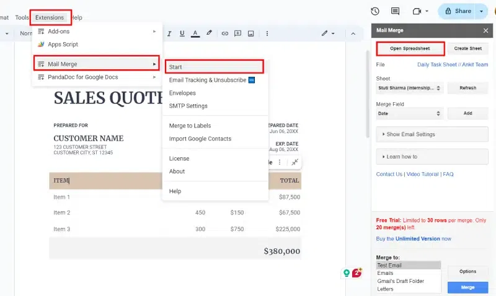Viewport: 496px width, 296px height.
Task: Click Buy the Unlimited Version link
Action: pos(414,239)
